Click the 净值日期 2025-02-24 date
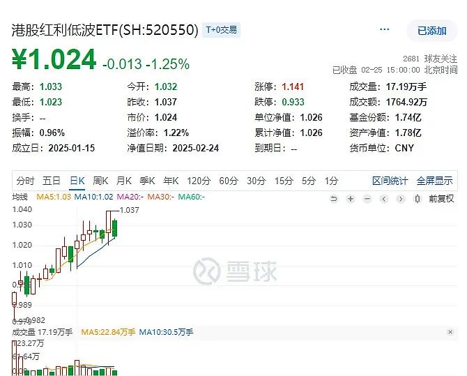The width and height of the screenshot is (467, 376). coord(196,148)
